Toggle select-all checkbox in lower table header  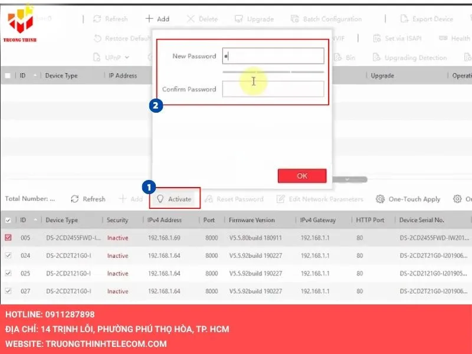pyautogui.click(x=8, y=220)
